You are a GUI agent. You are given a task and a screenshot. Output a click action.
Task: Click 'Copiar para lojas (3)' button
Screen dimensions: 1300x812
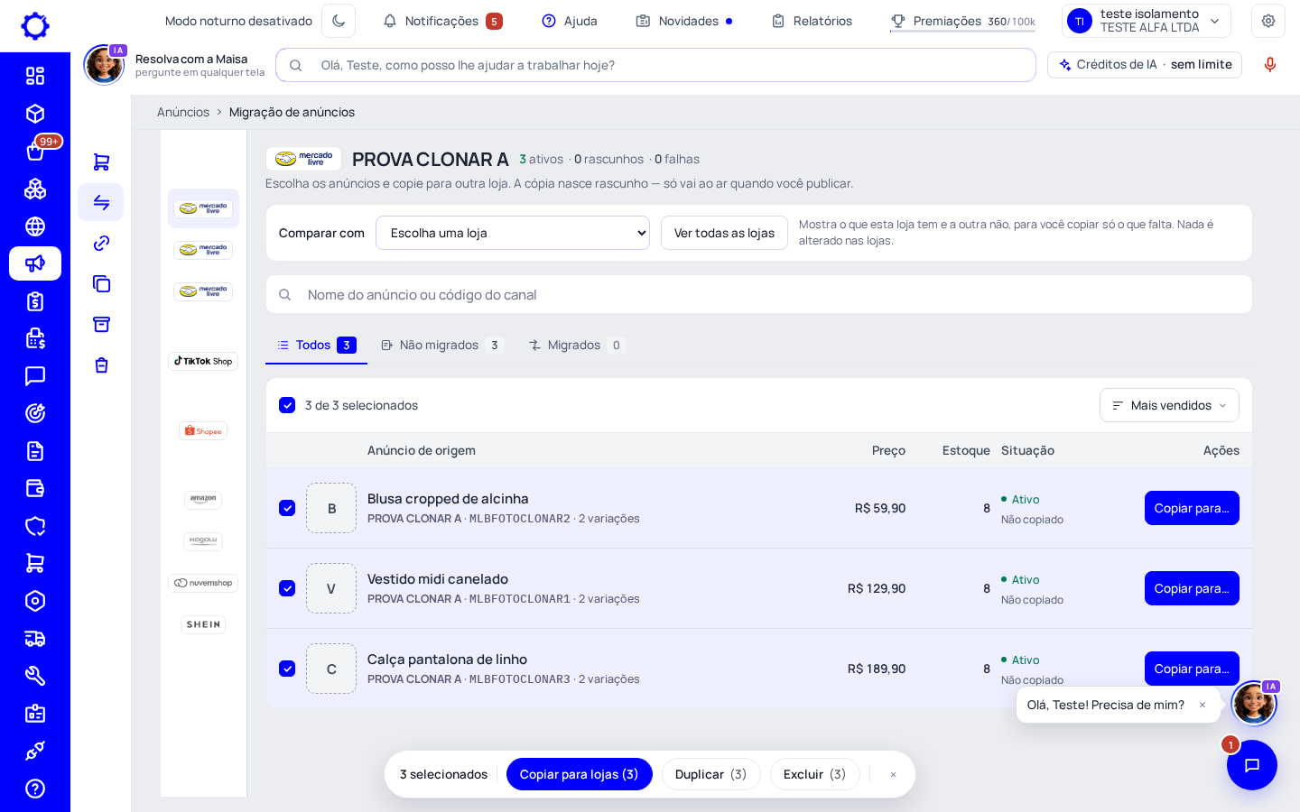click(580, 774)
